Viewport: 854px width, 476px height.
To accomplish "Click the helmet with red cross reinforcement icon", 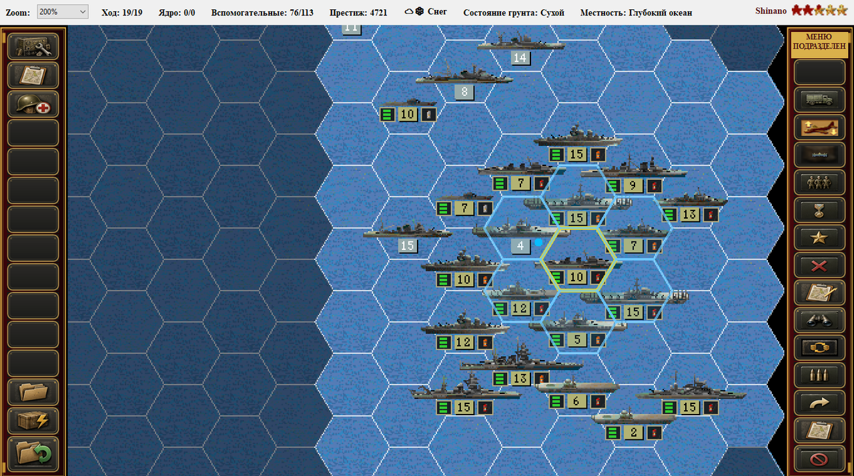I will (x=33, y=105).
